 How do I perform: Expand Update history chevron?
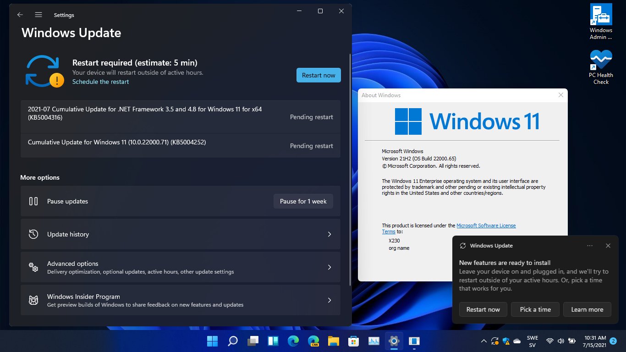pyautogui.click(x=329, y=234)
